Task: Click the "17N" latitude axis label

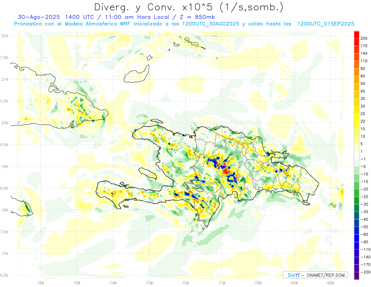Action: tap(4, 254)
